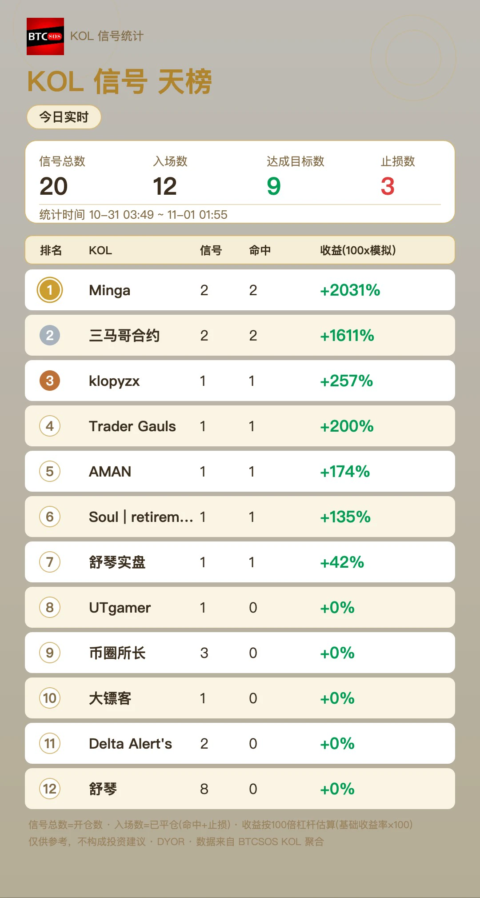Click the 信号 column header

click(211, 250)
